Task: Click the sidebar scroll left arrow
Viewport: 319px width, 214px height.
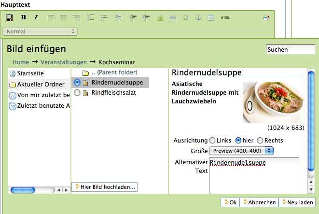Action: [x=58, y=190]
